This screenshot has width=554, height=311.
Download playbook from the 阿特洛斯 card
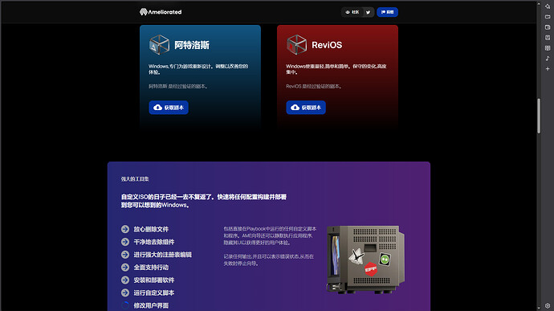pyautogui.click(x=169, y=108)
